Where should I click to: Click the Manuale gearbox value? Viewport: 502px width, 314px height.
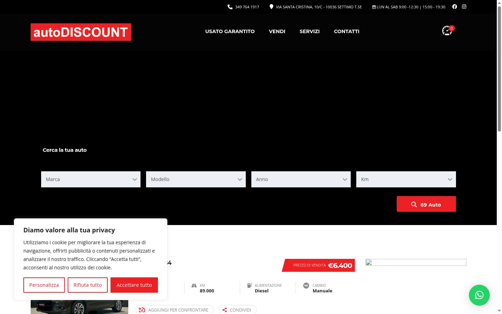point(322,291)
